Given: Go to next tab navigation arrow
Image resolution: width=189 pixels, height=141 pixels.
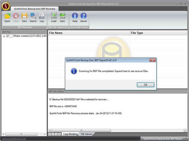Looking at the screenshot, I should [56, 134].
